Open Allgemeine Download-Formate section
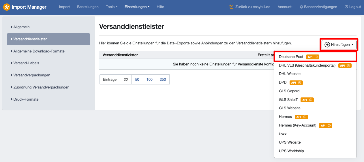This screenshot has width=364, height=162. [x=48, y=51]
